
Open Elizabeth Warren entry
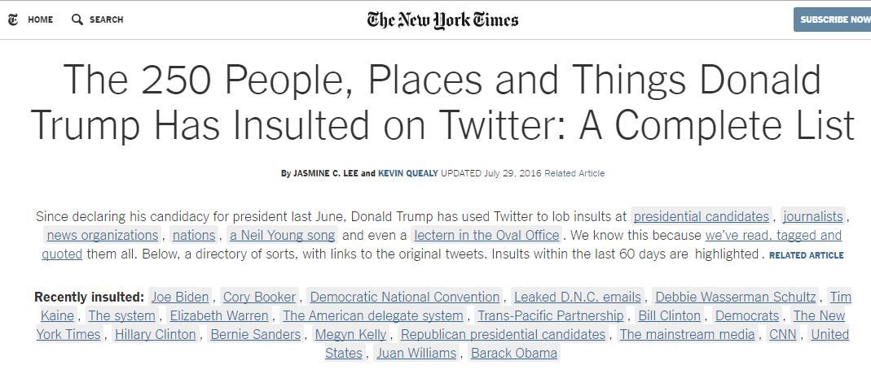coord(219,316)
